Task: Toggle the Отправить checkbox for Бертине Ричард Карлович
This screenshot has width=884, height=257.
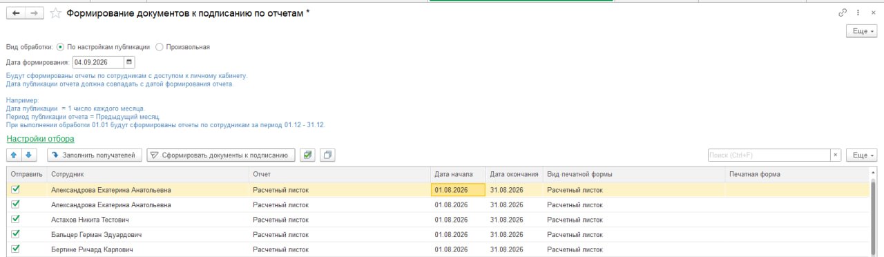Action: click(16, 249)
